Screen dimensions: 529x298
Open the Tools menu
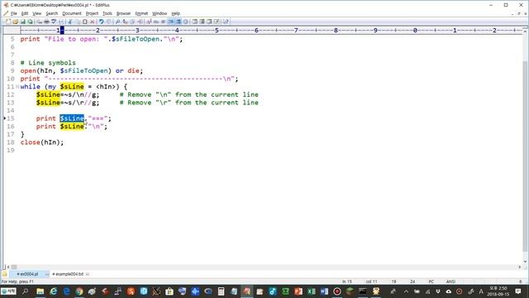[107, 13]
